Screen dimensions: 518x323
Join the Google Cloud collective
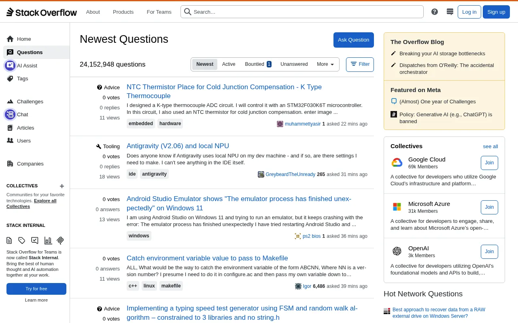point(489,163)
